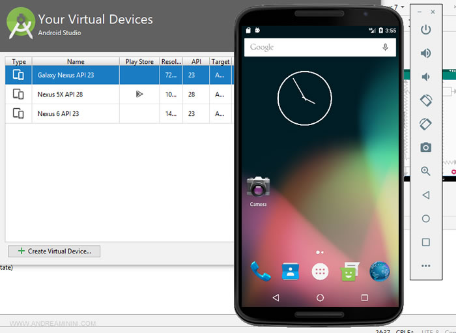Minimize the emulator toolbar window
The width and height of the screenshot is (456, 333).
click(420, 12)
